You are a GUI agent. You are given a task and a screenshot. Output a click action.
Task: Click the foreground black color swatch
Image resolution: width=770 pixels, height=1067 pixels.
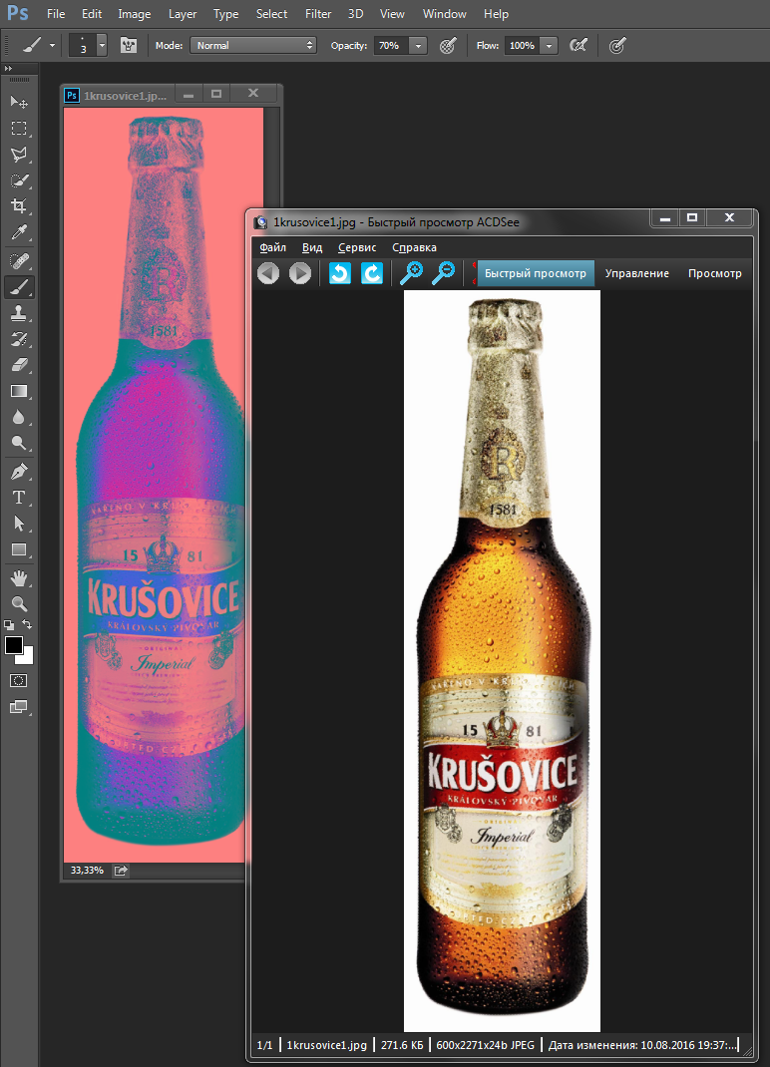coord(13,644)
